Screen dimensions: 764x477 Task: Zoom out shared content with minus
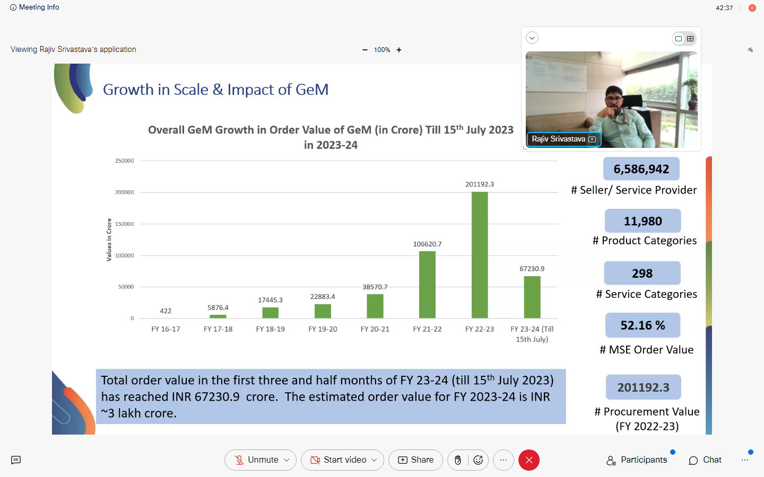tap(365, 50)
